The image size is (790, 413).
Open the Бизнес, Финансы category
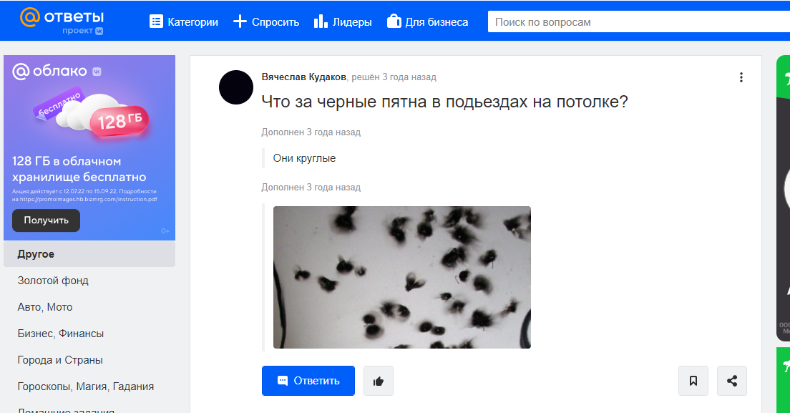coord(60,334)
